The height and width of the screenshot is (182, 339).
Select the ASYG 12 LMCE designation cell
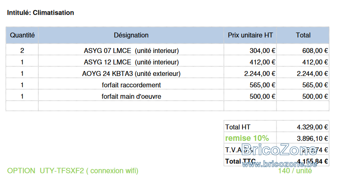(131, 62)
